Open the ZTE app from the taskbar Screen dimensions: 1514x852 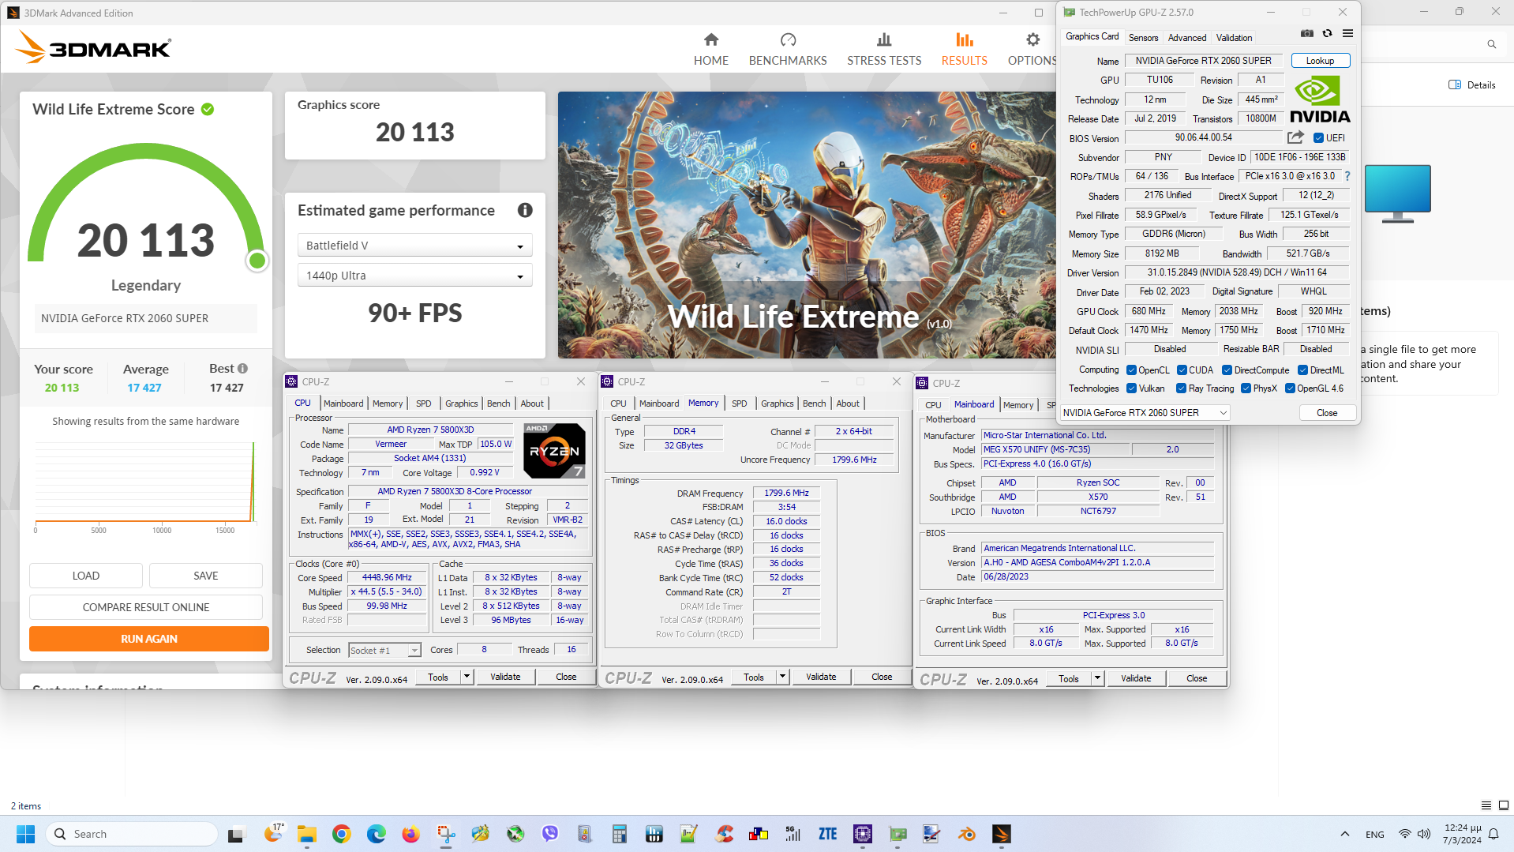827,834
